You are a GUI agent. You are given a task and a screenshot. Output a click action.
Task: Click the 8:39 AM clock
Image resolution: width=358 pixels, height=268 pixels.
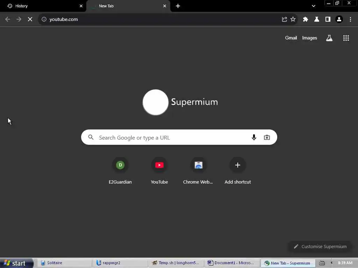click(345, 263)
